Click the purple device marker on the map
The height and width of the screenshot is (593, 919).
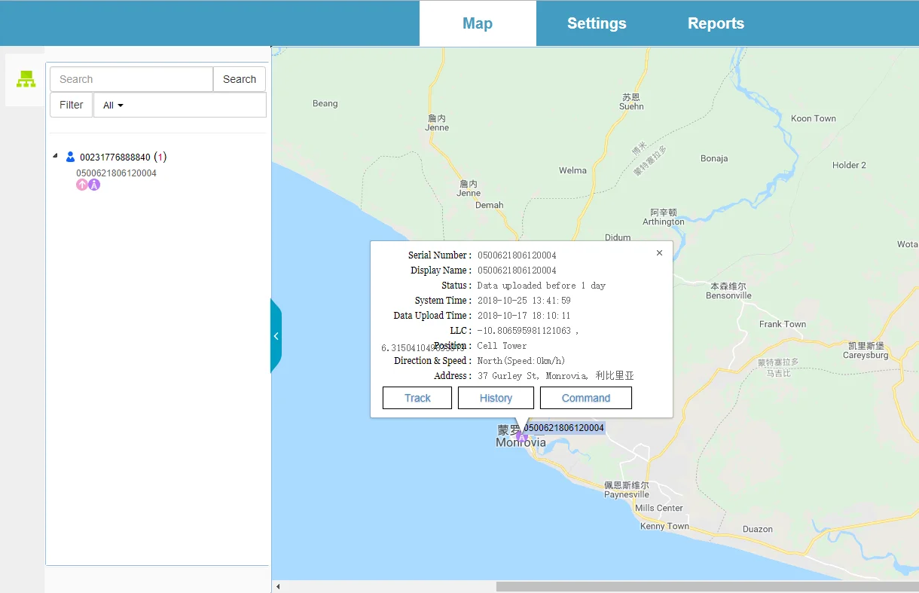(521, 436)
